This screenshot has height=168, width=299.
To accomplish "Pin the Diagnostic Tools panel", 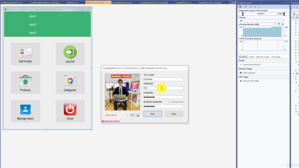I will tap(285, 3).
